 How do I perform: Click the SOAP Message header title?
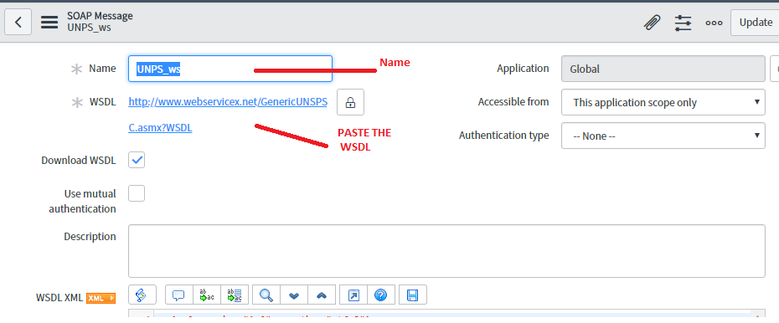100,16
